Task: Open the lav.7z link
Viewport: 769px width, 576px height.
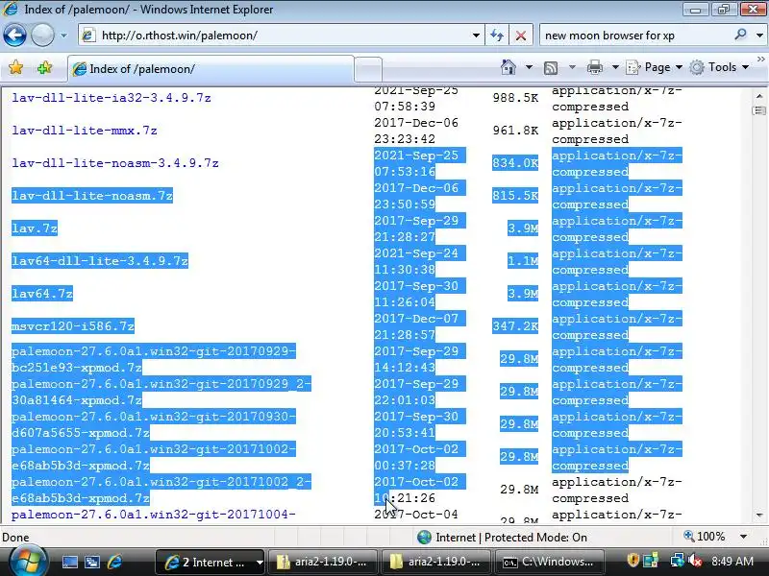Action: point(35,228)
